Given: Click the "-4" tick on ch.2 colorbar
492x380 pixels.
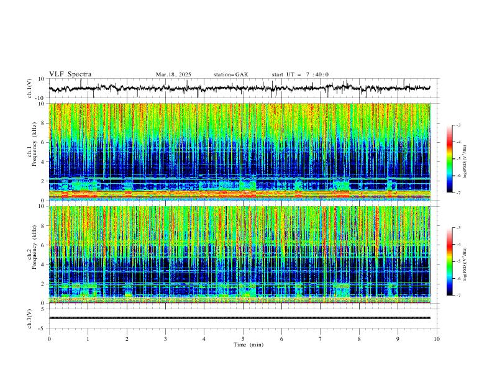Looking at the screenshot, I should point(458,245).
